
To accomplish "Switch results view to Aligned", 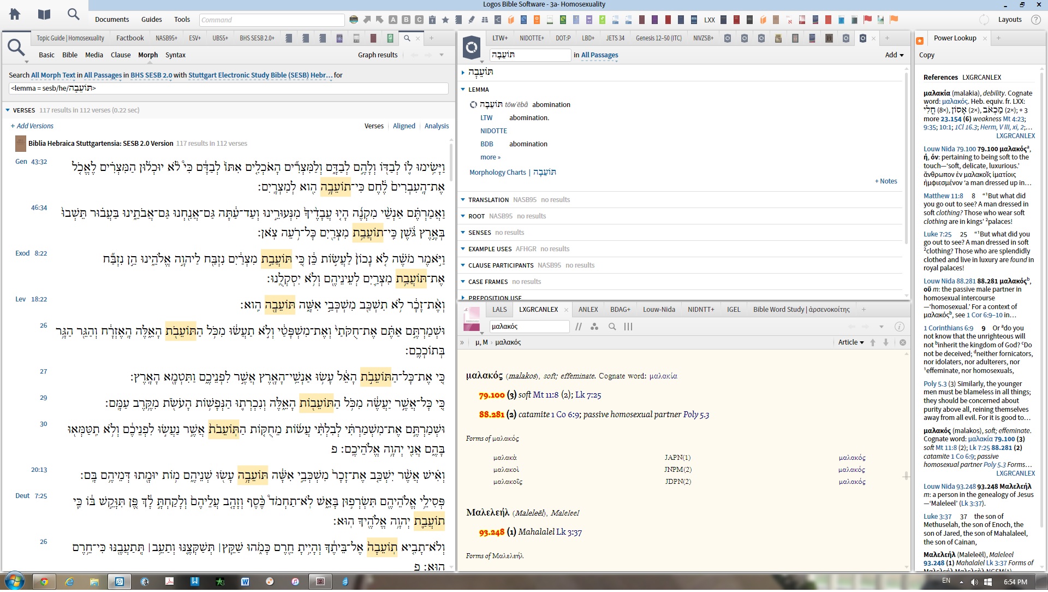I will [x=404, y=126].
